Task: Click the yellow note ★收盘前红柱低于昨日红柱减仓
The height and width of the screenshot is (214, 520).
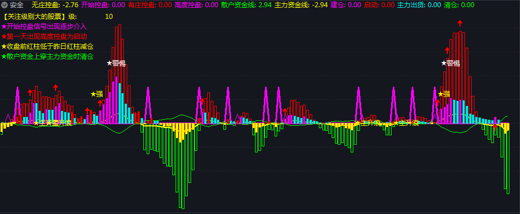Action: coord(47,47)
